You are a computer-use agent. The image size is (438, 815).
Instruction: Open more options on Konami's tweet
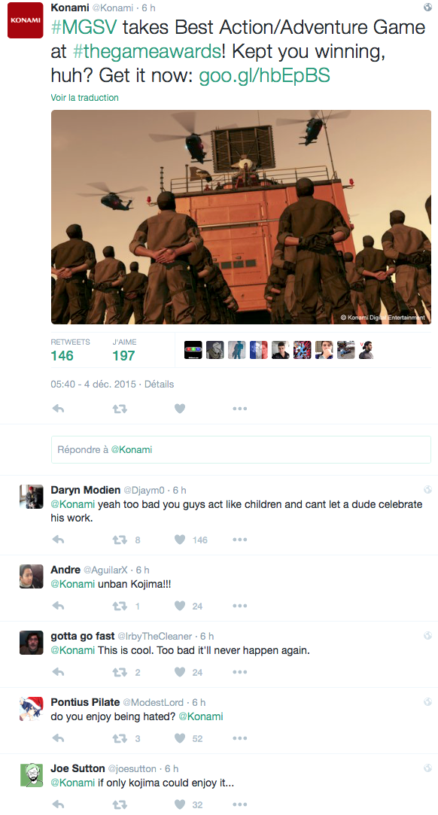pos(239,409)
